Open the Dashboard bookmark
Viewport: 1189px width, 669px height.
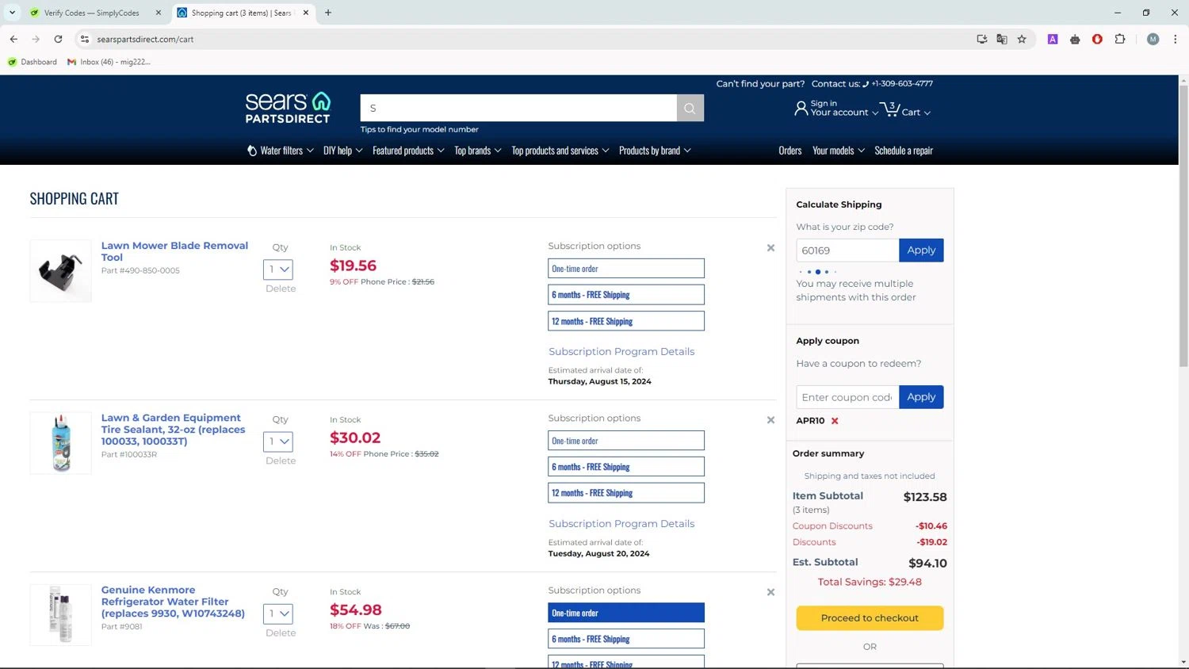click(x=32, y=62)
